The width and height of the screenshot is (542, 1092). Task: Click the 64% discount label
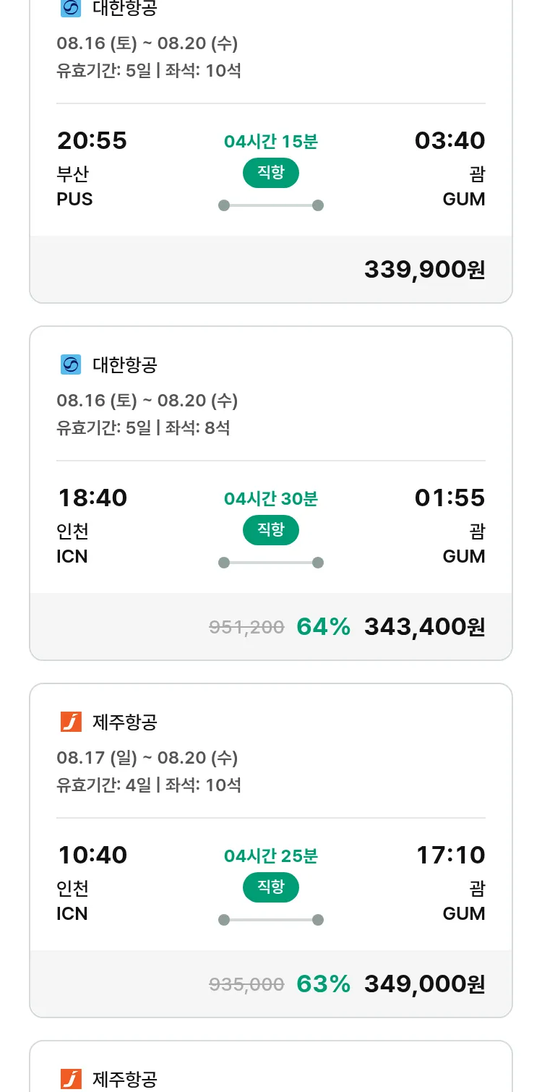(323, 626)
